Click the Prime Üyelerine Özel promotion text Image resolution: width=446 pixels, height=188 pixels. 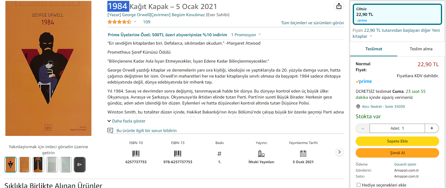tap(167, 35)
